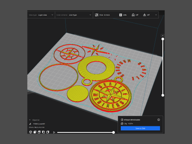Image resolution: width=192 pixels, height=144 pixels.
Task: Collapse the Object list section
Action: click(x=30, y=120)
